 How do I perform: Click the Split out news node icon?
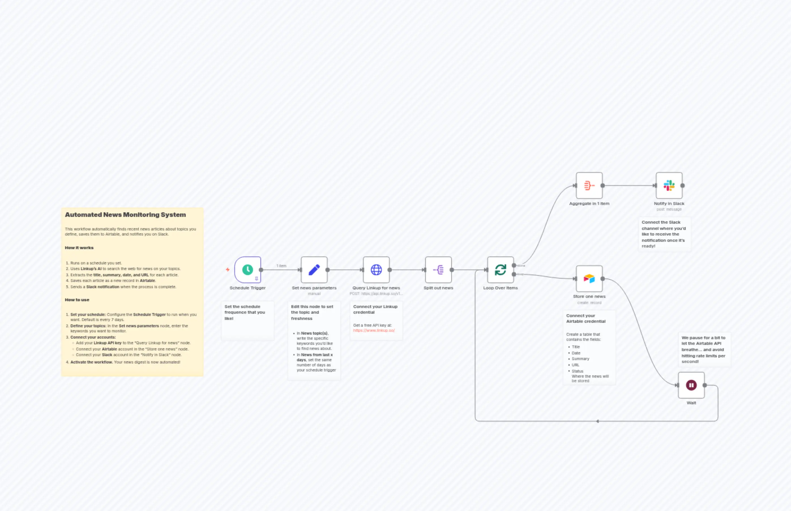439,270
